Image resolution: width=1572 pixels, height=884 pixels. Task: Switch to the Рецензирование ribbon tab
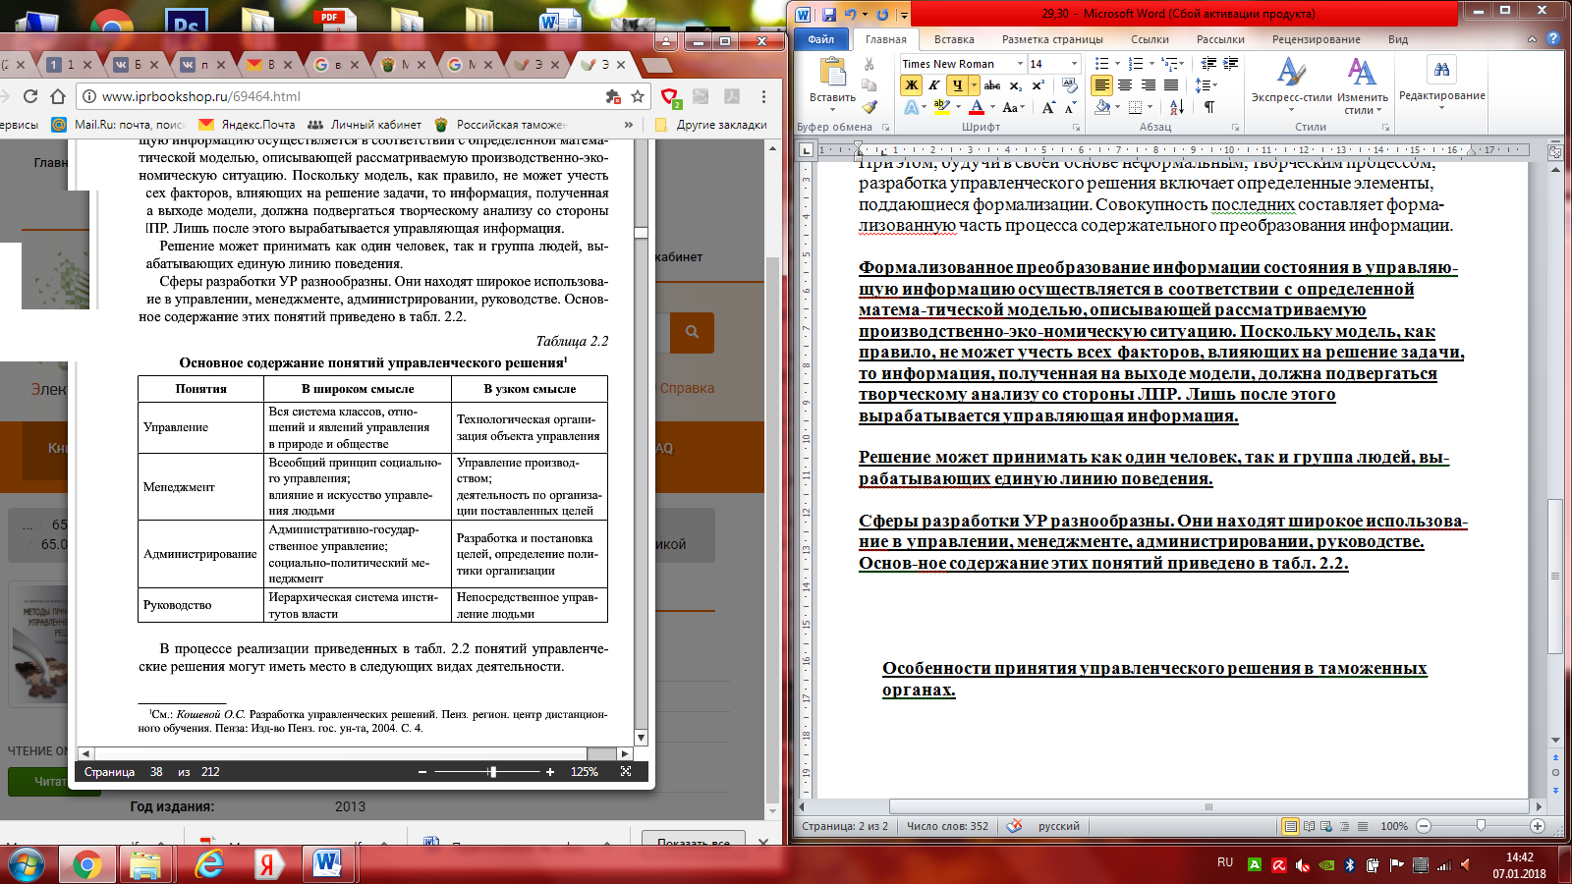pyautogui.click(x=1317, y=39)
